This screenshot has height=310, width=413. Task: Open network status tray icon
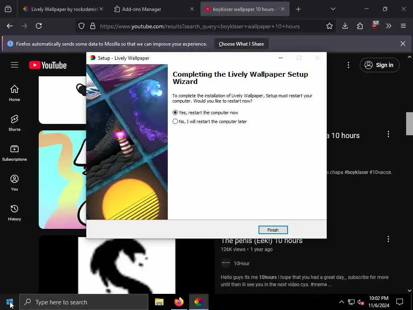click(x=351, y=302)
